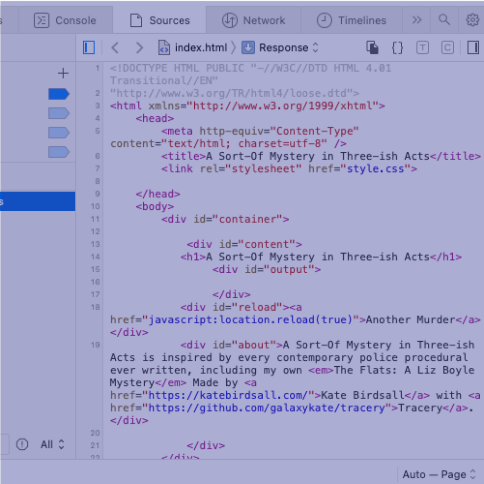Click the index.html file icon
Screen dimensions: 484x484
(x=164, y=48)
